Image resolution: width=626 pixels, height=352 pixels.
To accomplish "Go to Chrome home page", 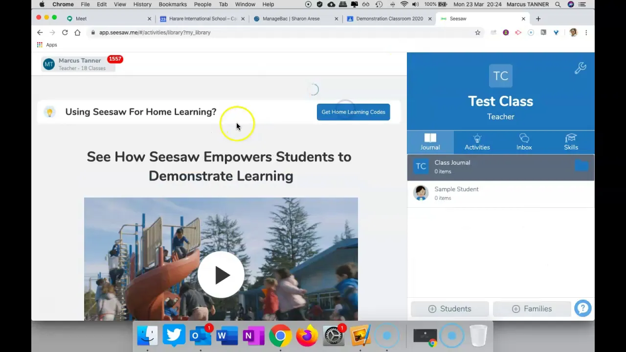I will (x=77, y=32).
